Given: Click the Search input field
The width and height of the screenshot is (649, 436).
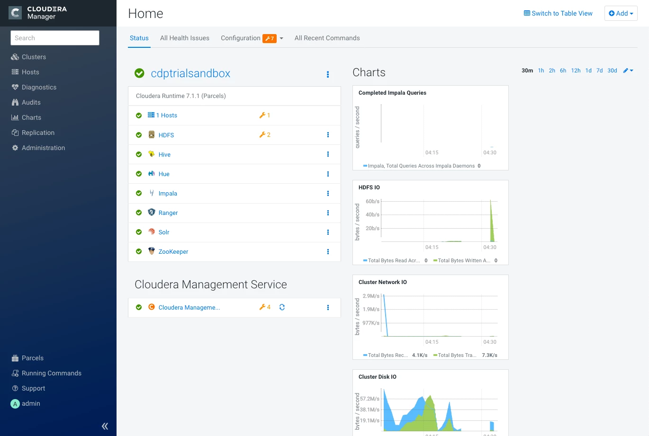Looking at the screenshot, I should tap(55, 38).
